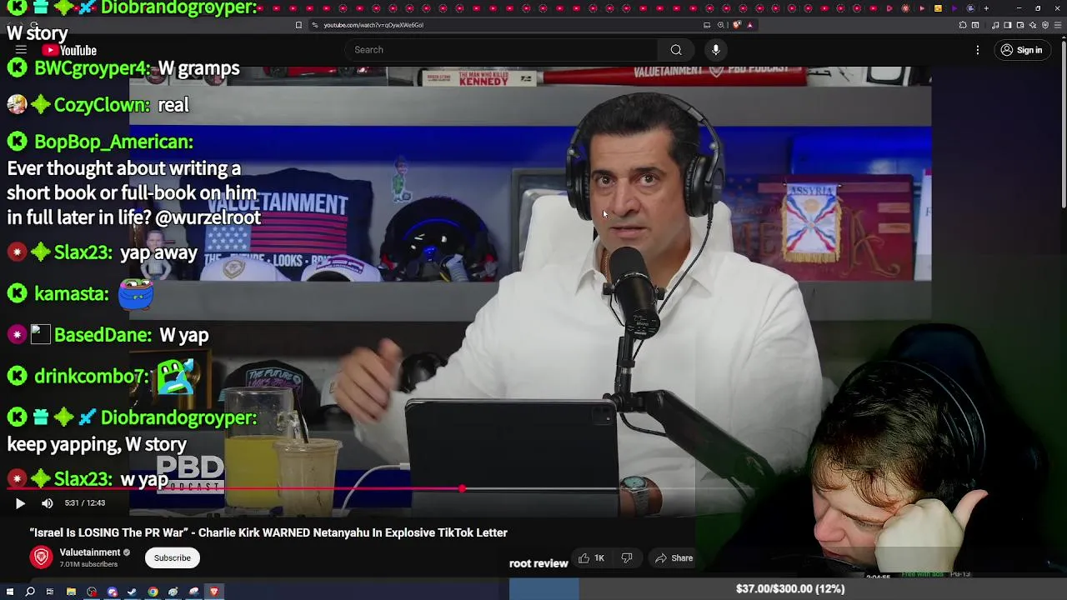Image resolution: width=1067 pixels, height=600 pixels.
Task: Open the Brave wallet icon
Action: (1020, 25)
